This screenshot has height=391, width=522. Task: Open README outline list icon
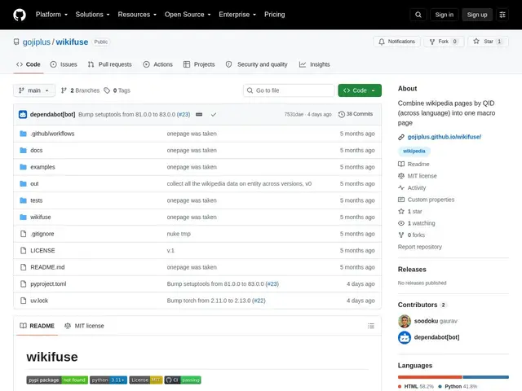point(371,326)
